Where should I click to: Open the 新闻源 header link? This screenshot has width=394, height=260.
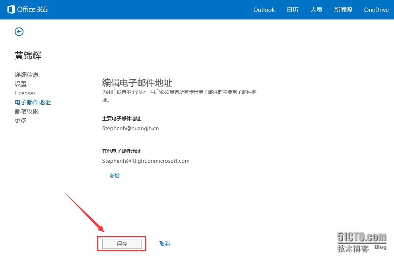point(343,10)
